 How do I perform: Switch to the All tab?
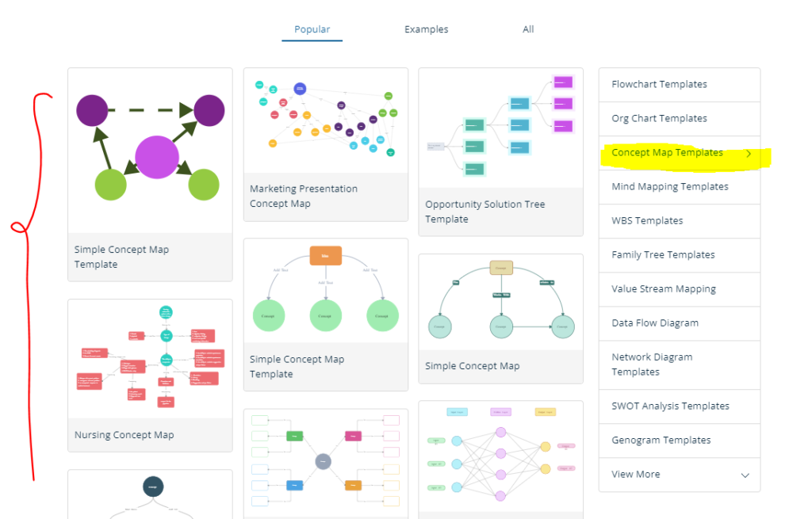click(x=528, y=29)
